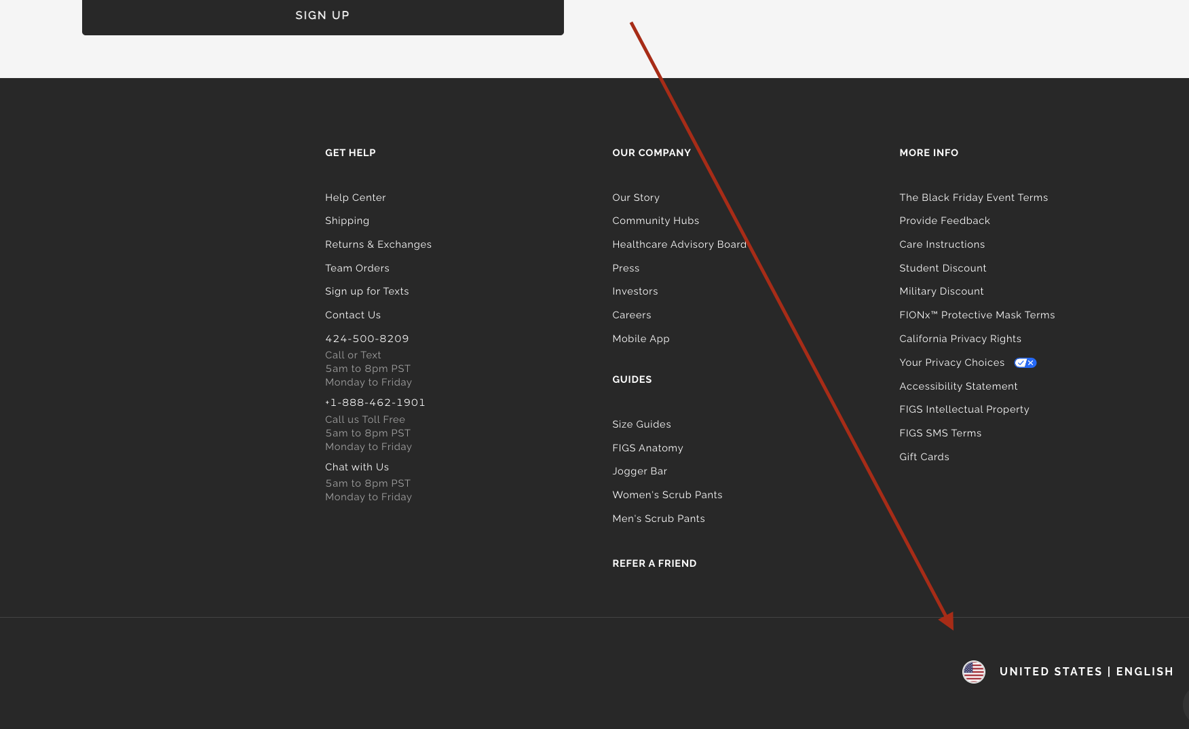This screenshot has height=729, width=1189.
Task: Open the Contact Us page
Action: click(x=353, y=315)
